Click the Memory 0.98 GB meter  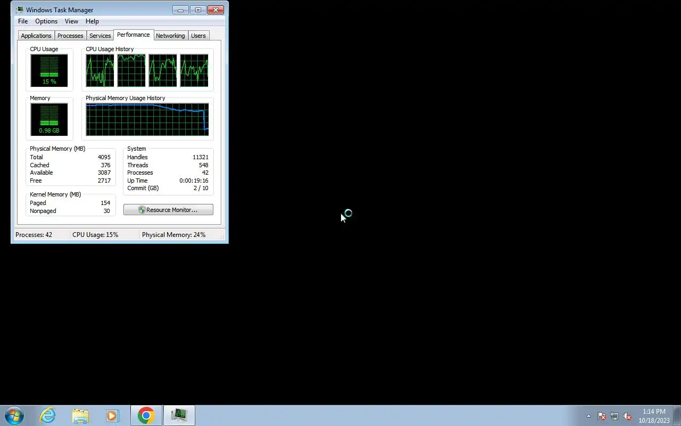(49, 119)
